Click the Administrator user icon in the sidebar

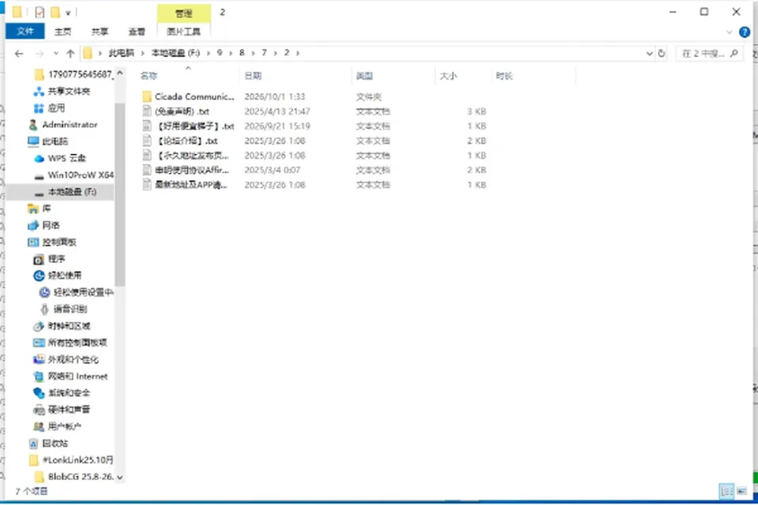(x=33, y=125)
